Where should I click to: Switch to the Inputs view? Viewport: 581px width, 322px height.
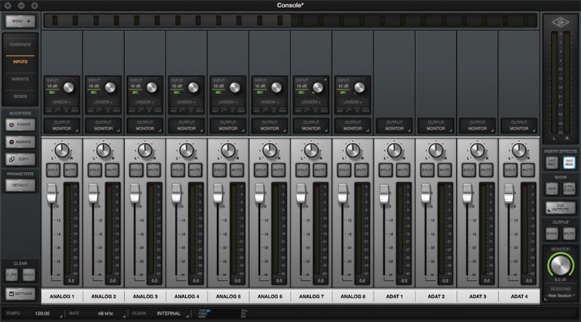[x=20, y=62]
